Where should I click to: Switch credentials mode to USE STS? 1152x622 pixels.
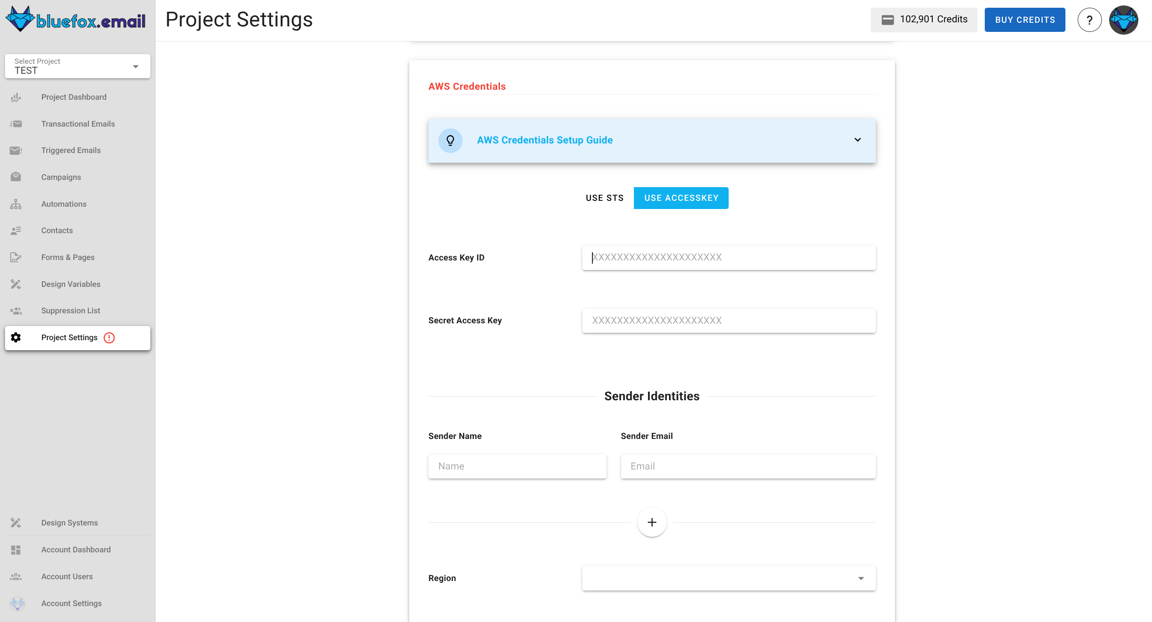(604, 198)
